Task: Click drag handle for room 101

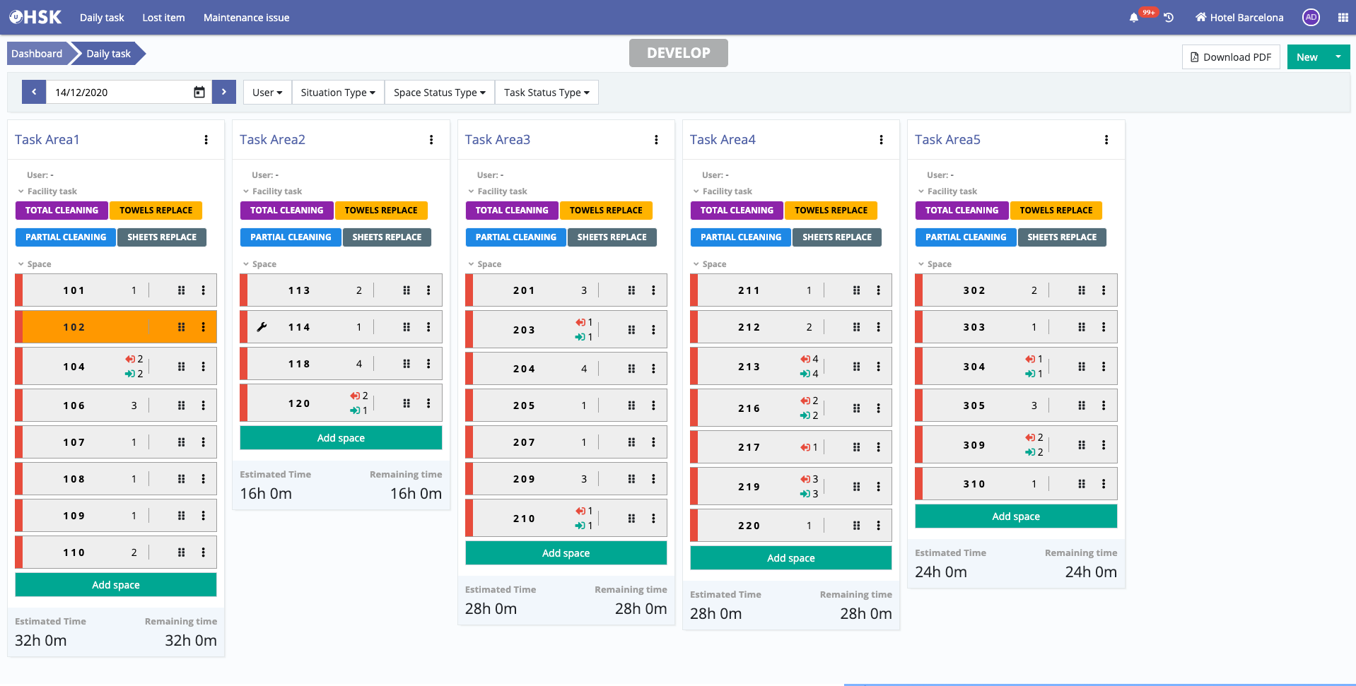Action: click(181, 290)
